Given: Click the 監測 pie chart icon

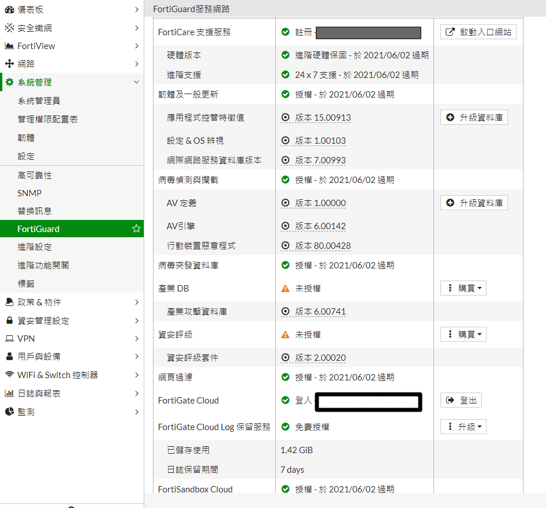Looking at the screenshot, I should pos(9,412).
